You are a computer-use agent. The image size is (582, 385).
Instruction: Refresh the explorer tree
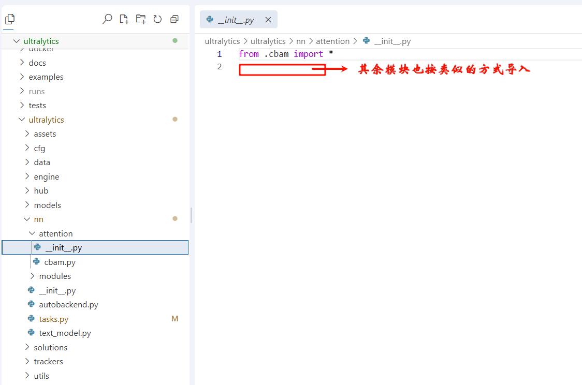click(157, 20)
